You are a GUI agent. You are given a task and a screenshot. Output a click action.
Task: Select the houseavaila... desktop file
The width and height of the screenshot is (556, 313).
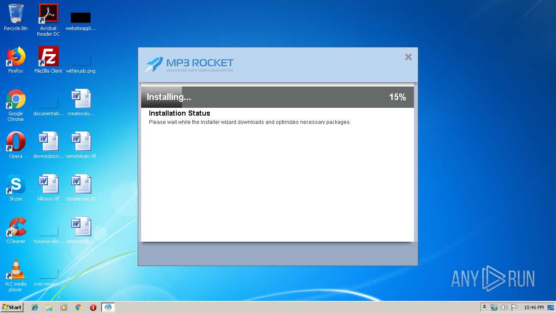coord(48,234)
